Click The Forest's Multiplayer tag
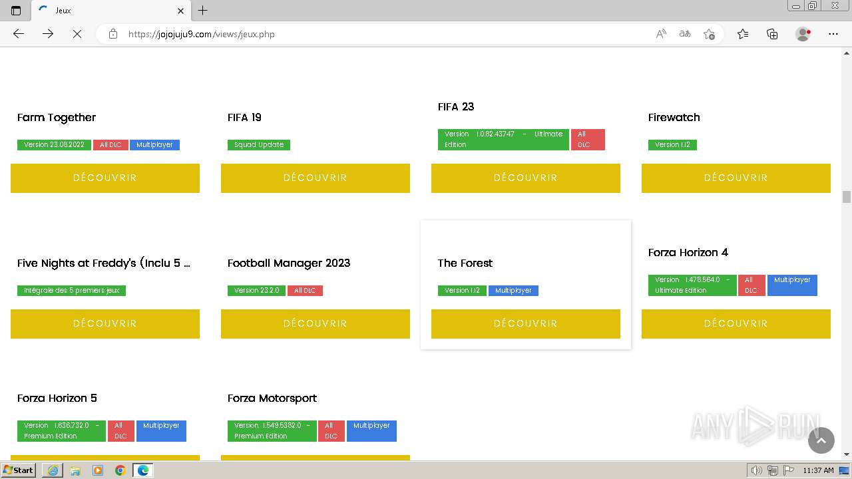The width and height of the screenshot is (852, 479). coord(513,290)
